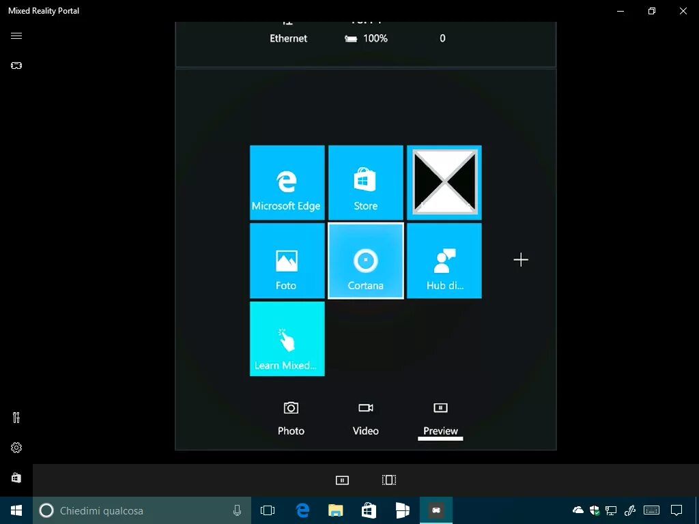Click the pause preview icon in bottom bar
Screen dimensions: 699x524
tap(342, 480)
